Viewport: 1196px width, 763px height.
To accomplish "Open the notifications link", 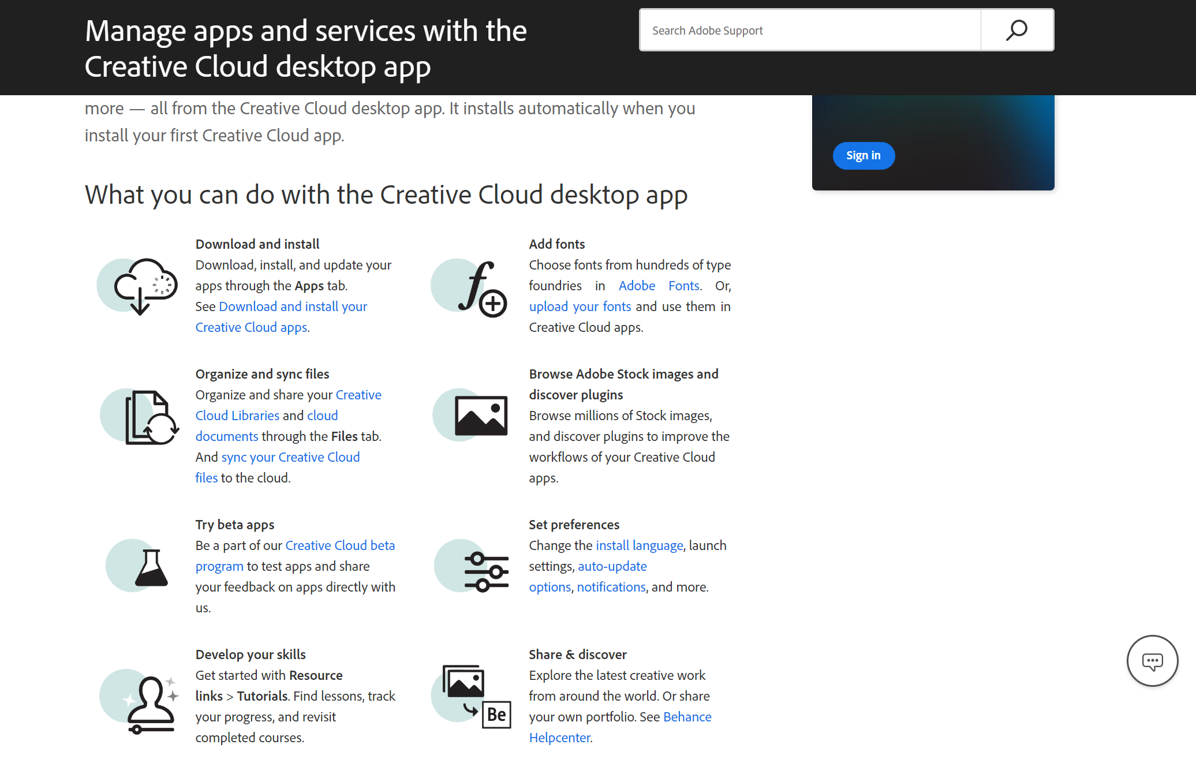I will 611,587.
